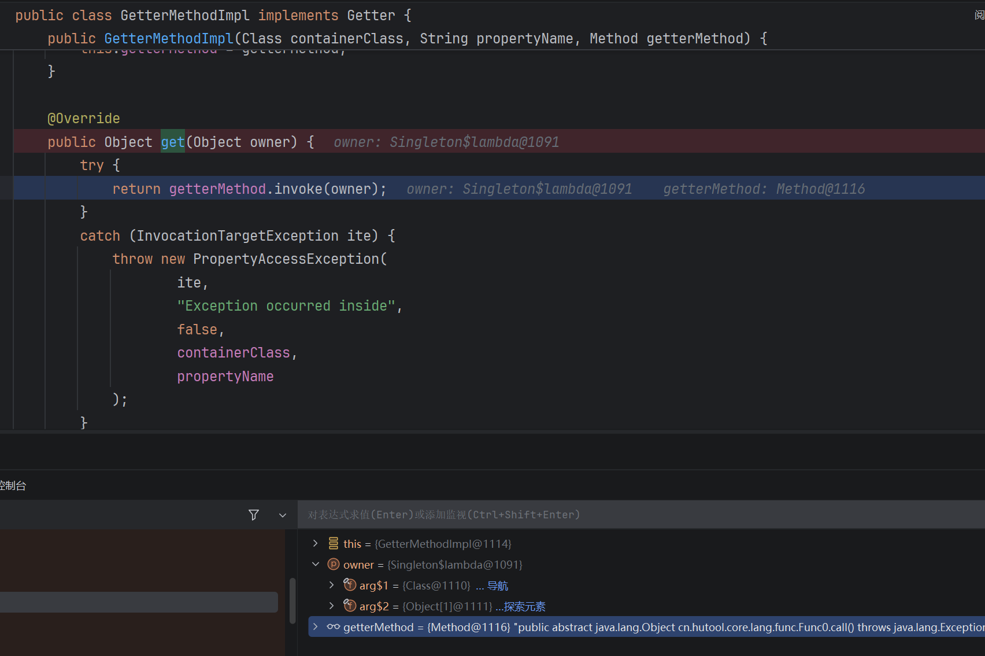Viewport: 985px width, 656px height.
Task: Select the highlighted stack frame row
Action: 139,602
